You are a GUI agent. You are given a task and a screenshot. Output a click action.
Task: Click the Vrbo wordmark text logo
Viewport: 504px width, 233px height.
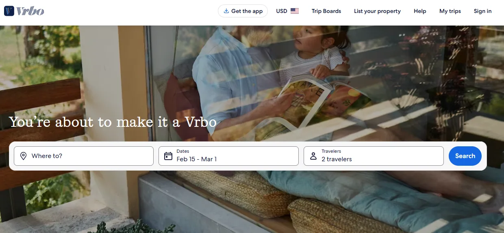[30, 11]
